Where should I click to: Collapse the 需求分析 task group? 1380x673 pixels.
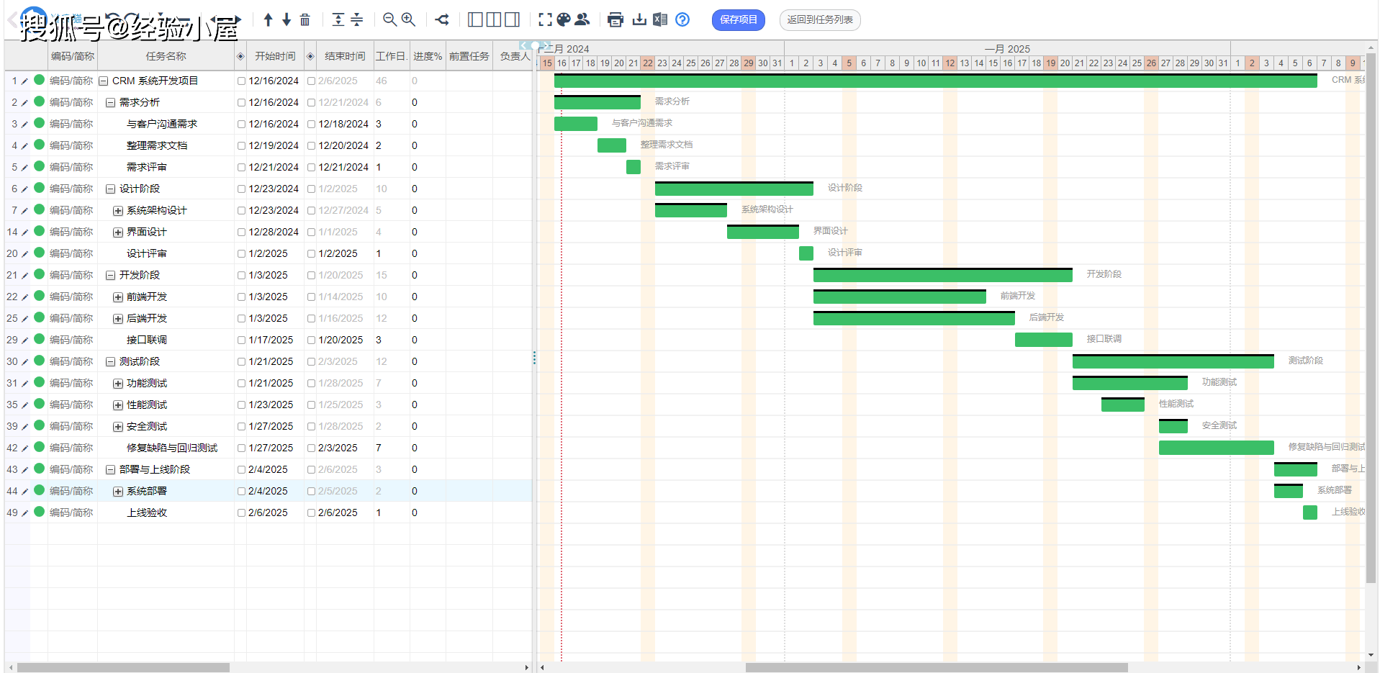point(111,103)
